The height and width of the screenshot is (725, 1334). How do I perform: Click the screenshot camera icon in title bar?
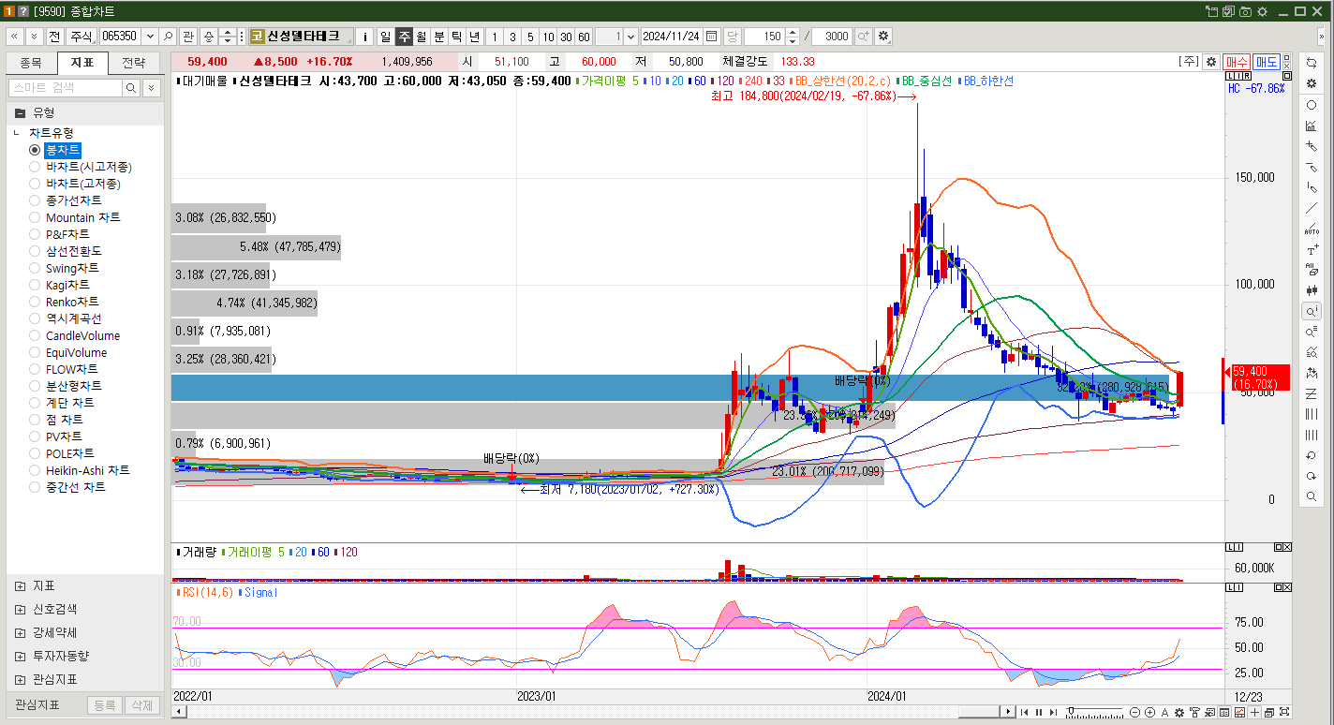1245,11
